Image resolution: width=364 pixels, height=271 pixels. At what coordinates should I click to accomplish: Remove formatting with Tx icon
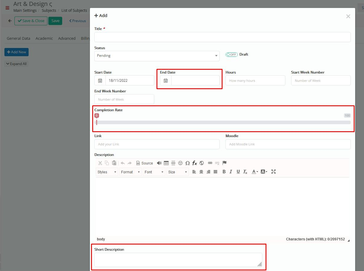245,172
